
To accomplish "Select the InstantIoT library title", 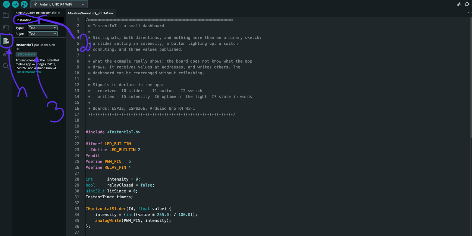I will coord(24,45).
